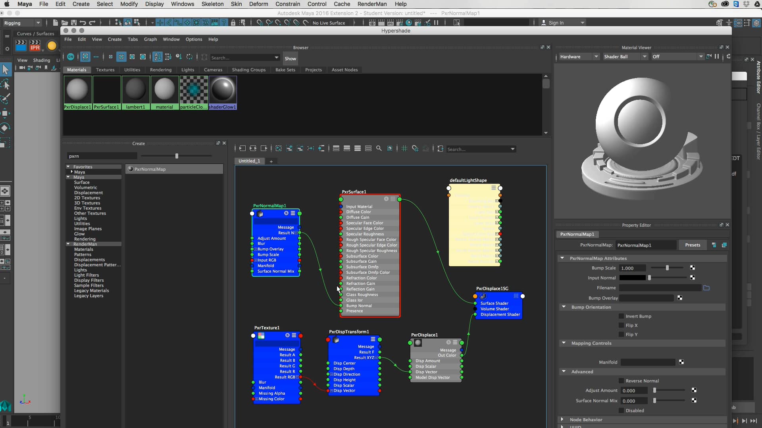Click the magnifying glass zoom icon in graph toolbar
Screen dimensions: 762x428
pos(379,149)
